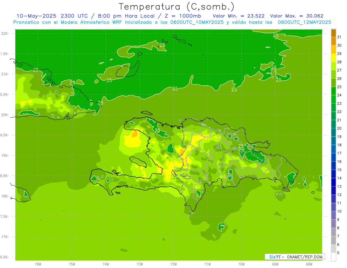
Task: Select '0600UTC_12MAY2025' valid-until timestamp
Action: pos(304,22)
